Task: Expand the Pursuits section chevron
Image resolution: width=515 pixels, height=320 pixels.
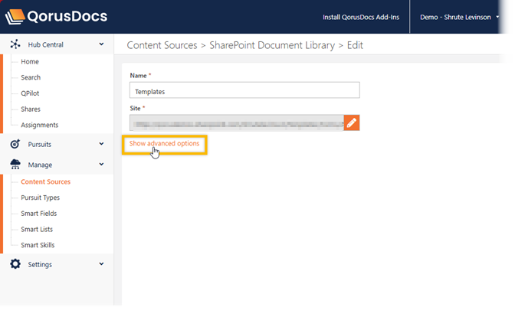Action: [101, 144]
